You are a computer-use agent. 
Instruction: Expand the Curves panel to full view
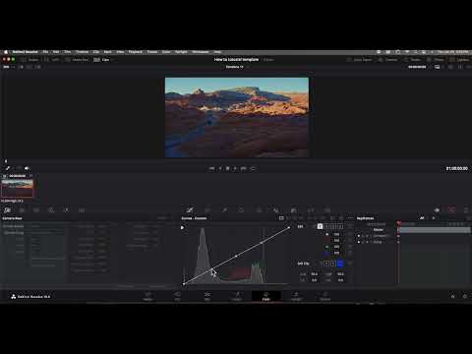281,218
